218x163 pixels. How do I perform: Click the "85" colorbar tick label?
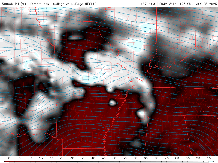[188, 158]
